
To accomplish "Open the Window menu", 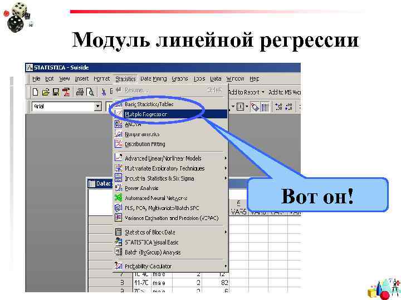I will [235, 79].
